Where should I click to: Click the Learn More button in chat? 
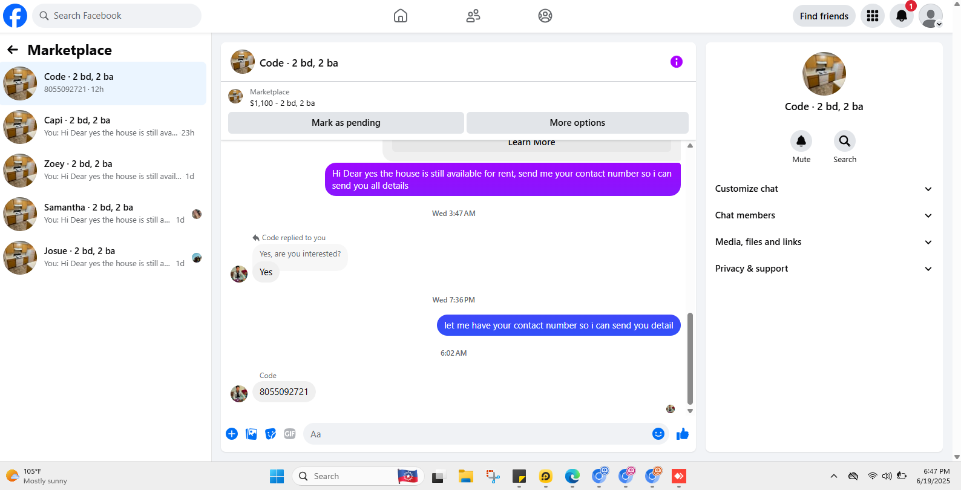pyautogui.click(x=531, y=145)
